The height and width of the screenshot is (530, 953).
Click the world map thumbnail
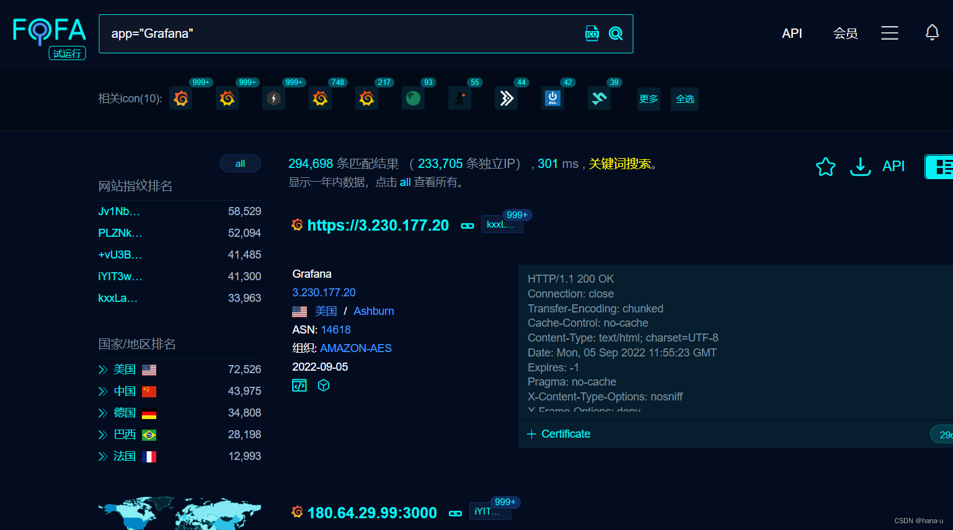tap(180, 513)
